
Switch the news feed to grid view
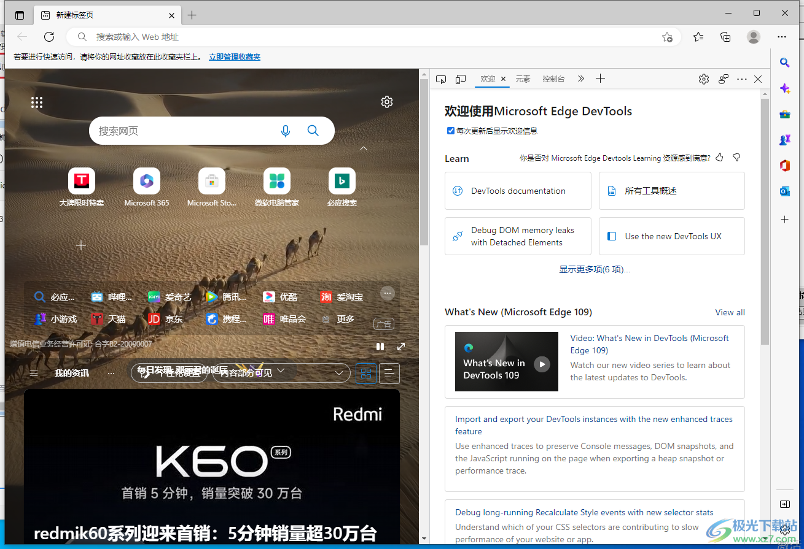366,373
